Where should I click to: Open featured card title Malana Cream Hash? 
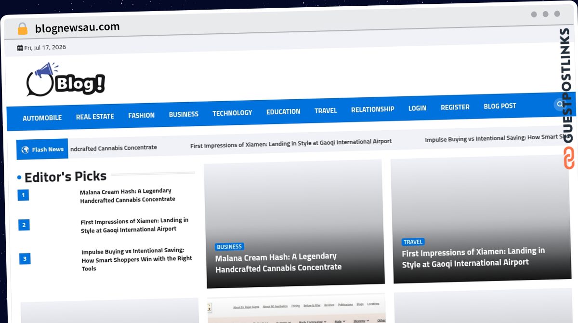pyautogui.click(x=278, y=262)
